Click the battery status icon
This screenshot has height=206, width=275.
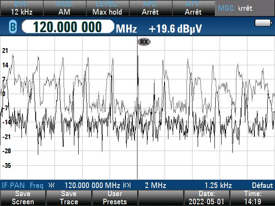(261, 23)
